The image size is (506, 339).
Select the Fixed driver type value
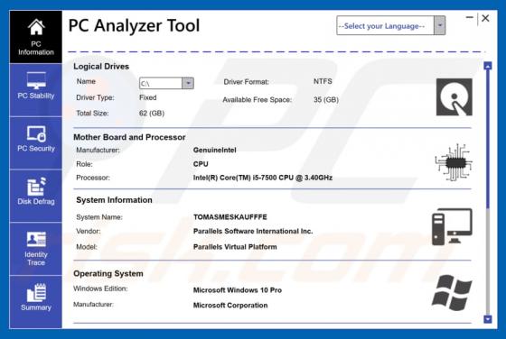click(x=148, y=97)
